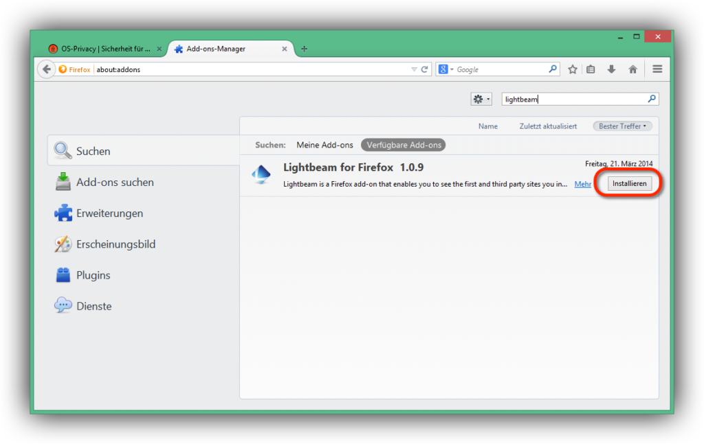Image resolution: width=704 pixels, height=444 pixels.
Task: Minimize the Firefox window
Action: coord(621,37)
